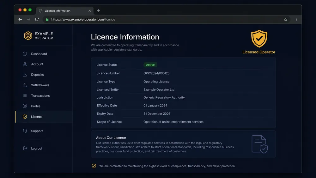Click the macOS green fullscreen button
316x178 pixels.
30,10
